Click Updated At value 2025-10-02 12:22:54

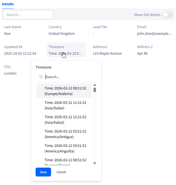pos(20,54)
